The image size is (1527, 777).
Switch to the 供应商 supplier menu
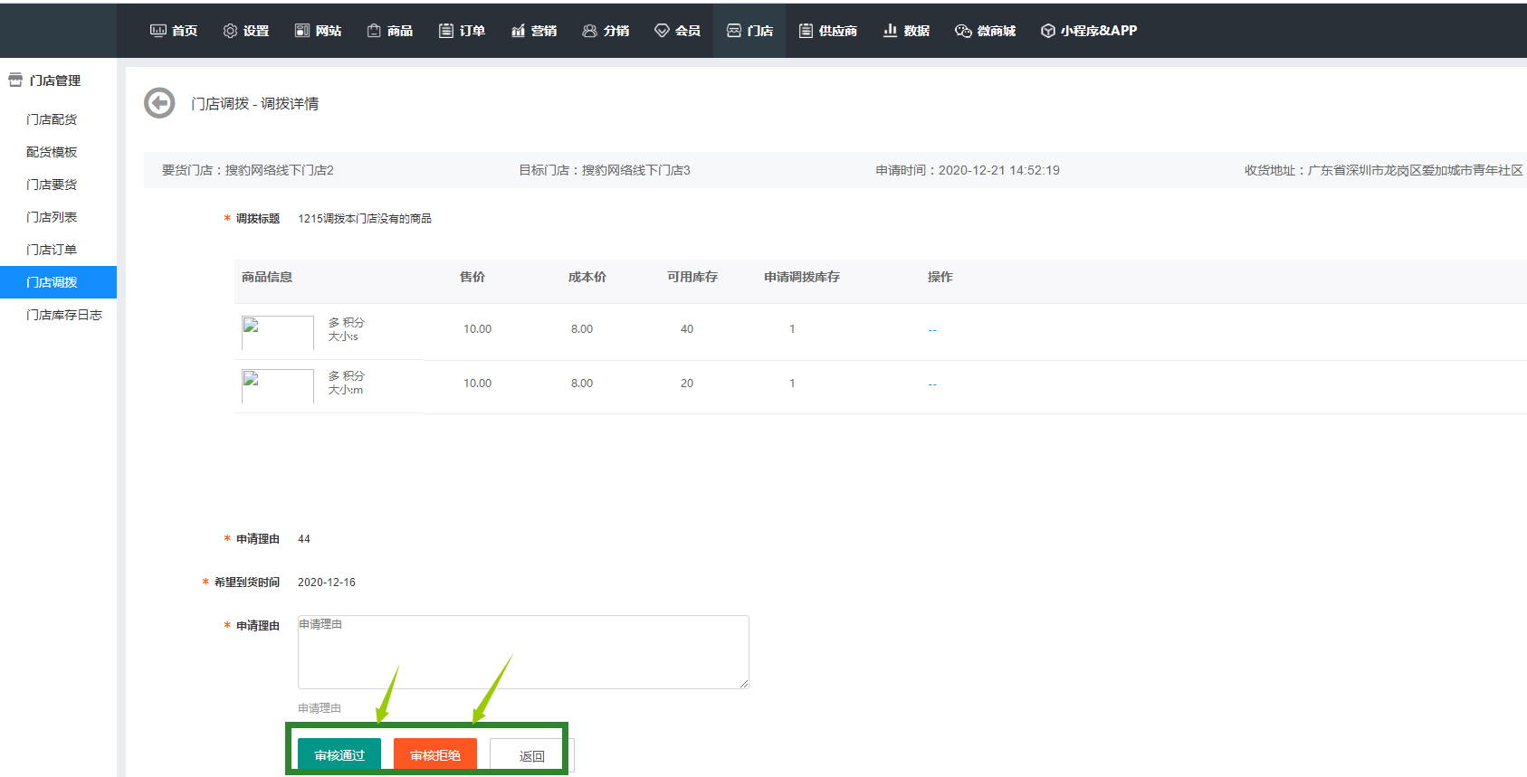click(828, 31)
